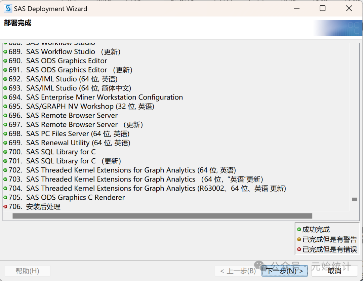Select SAS/GRAPH NV Workshop row
Image resolution: width=363 pixels, height=281 pixels.
click(x=79, y=106)
